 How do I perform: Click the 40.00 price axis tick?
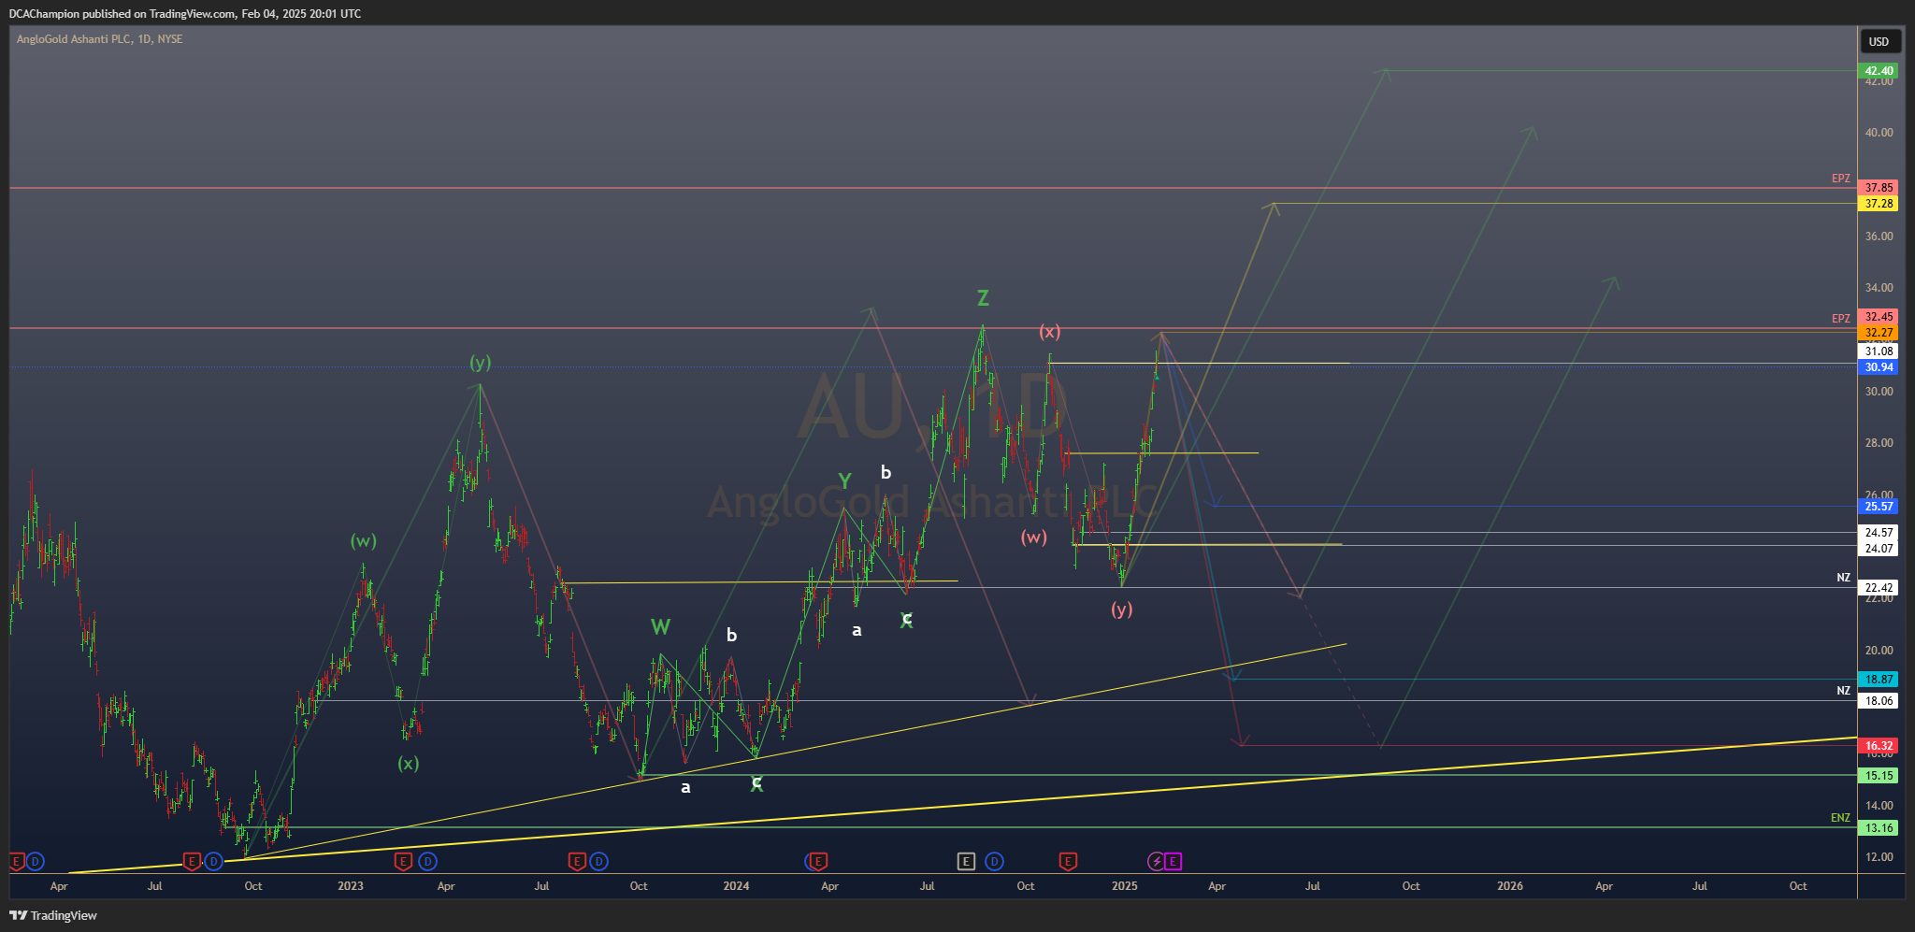click(1879, 133)
